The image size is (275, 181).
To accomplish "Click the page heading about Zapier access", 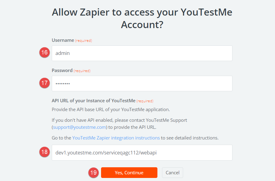I will [x=142, y=18].
